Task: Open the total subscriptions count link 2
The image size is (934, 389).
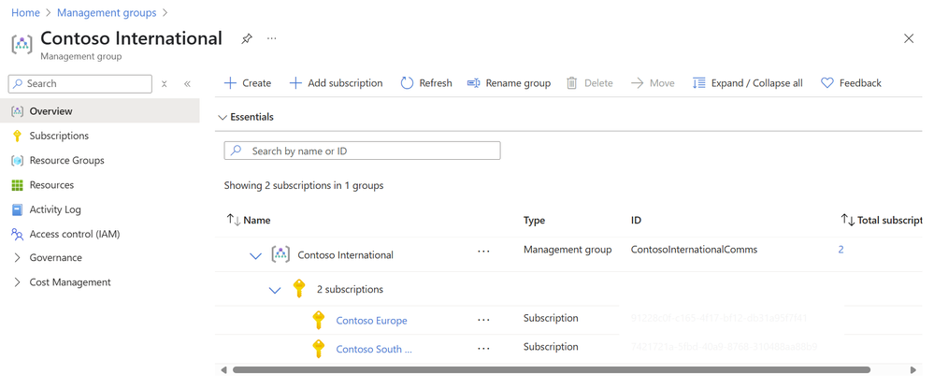Action: point(841,250)
